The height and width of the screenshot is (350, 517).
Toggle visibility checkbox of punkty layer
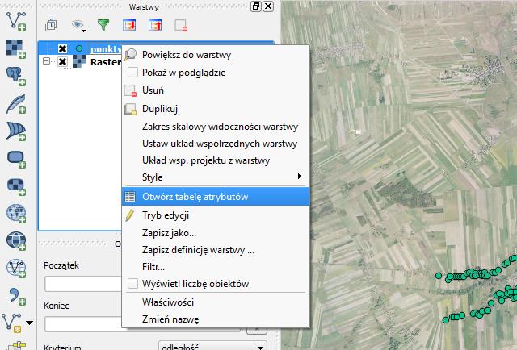[62, 48]
